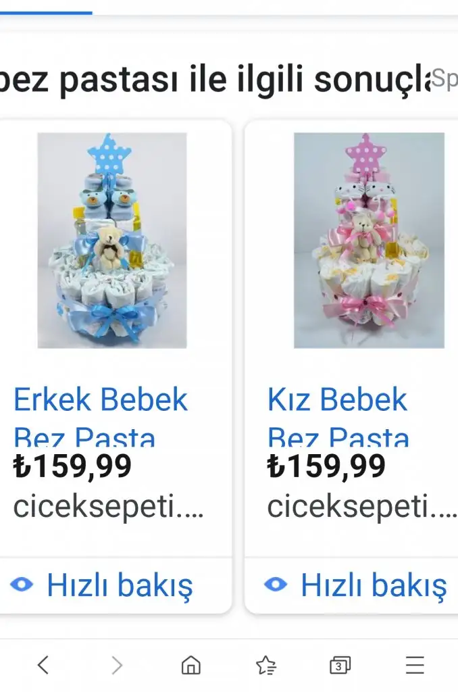
Task: Click the blue page loading progress bar
Action: [x=46, y=13]
